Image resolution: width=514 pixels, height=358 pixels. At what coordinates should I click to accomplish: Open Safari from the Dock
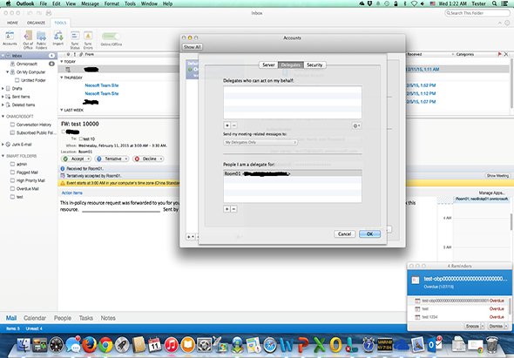(x=270, y=345)
